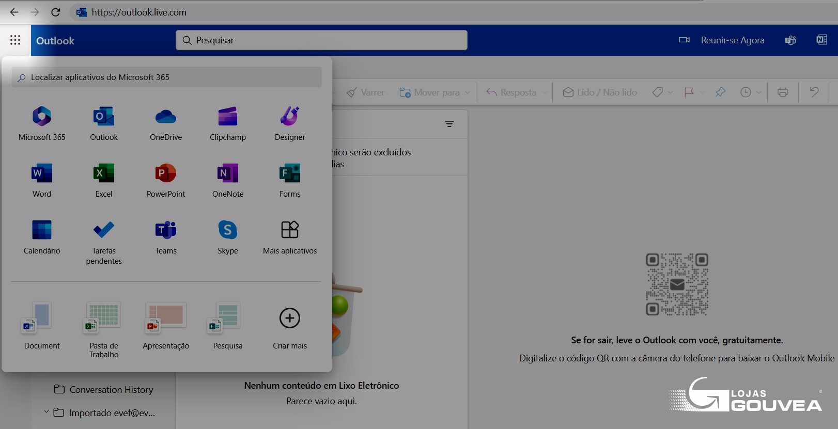838x429 pixels.
Task: Open the message list filter icon
Action: pos(449,124)
